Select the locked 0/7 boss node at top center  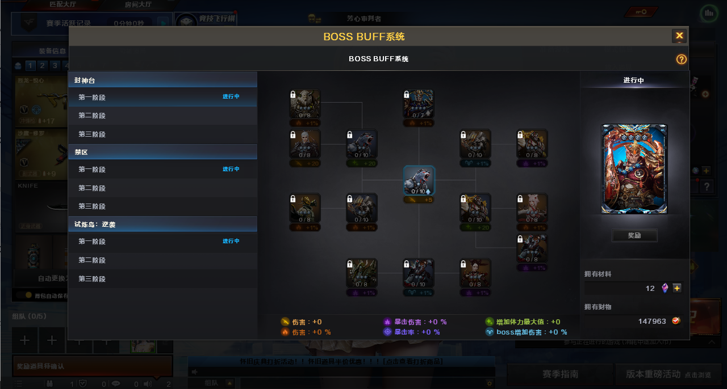click(x=419, y=104)
